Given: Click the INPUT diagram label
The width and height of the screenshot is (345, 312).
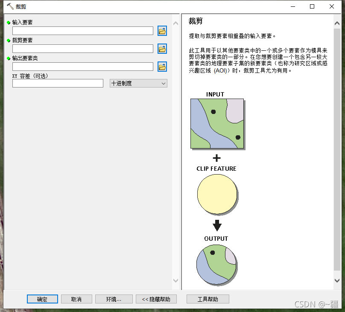Looking at the screenshot, I should pos(215,94).
